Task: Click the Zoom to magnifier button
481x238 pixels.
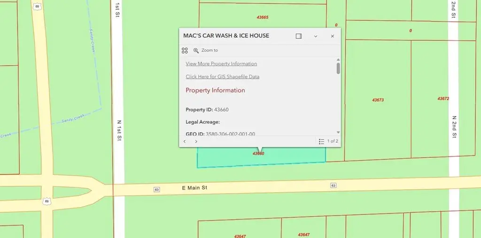Action: 205,51
